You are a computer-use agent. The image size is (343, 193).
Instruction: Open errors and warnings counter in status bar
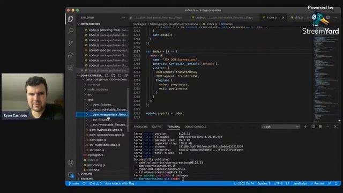click(x=95, y=183)
